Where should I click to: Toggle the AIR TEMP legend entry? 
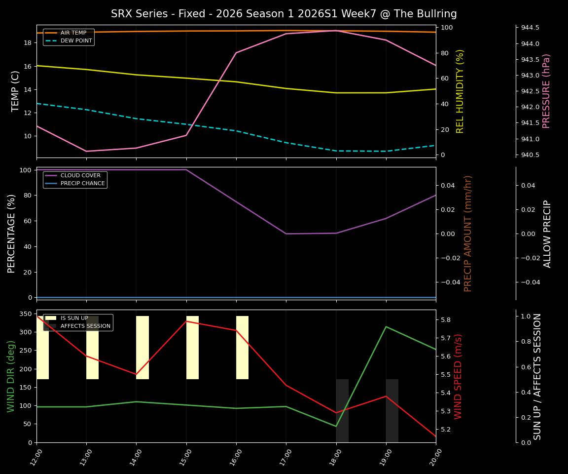(x=74, y=33)
